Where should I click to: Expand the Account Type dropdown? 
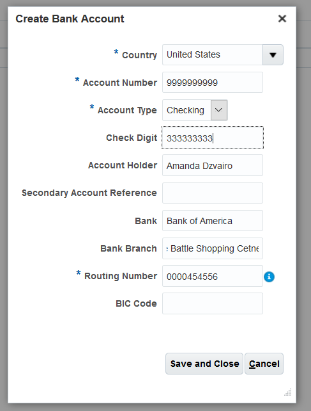(219, 110)
